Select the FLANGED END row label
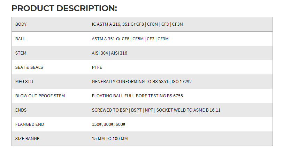 tap(30, 124)
